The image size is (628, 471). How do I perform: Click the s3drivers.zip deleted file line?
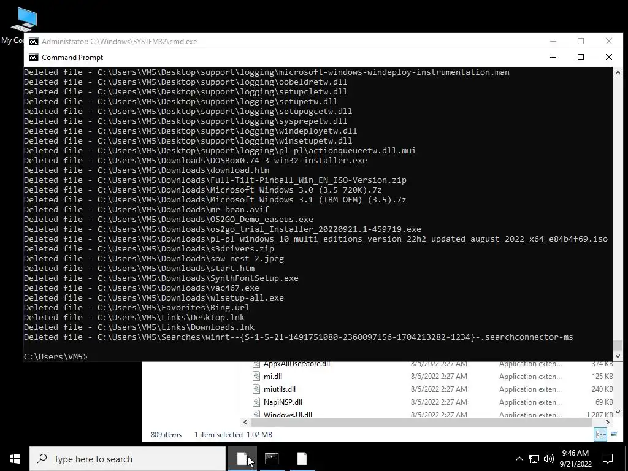click(x=149, y=249)
